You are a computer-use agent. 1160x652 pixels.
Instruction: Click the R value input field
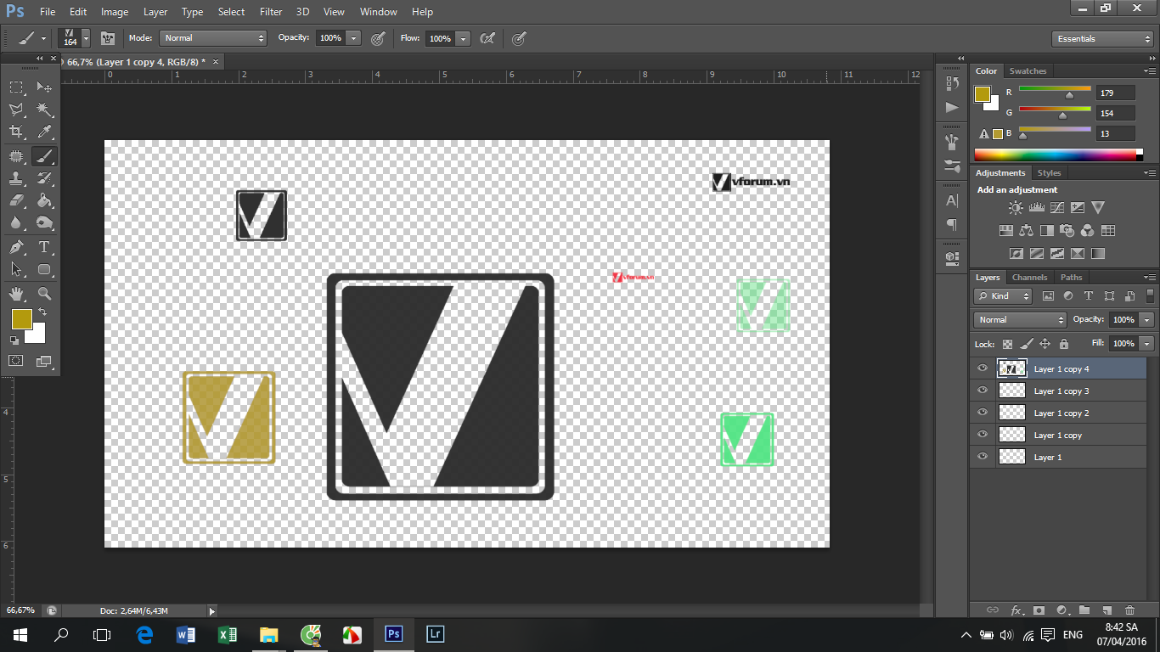tap(1116, 93)
